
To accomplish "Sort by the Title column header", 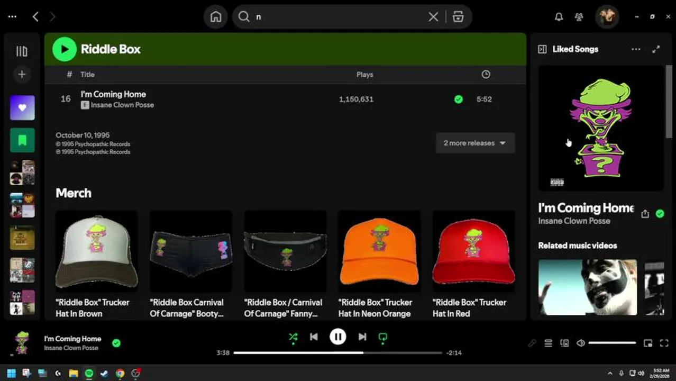I will click(x=87, y=75).
